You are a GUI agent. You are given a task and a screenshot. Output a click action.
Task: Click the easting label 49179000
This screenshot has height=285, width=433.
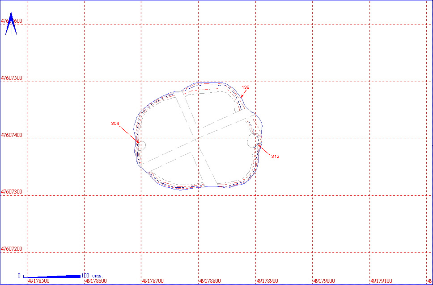[x=324, y=281]
